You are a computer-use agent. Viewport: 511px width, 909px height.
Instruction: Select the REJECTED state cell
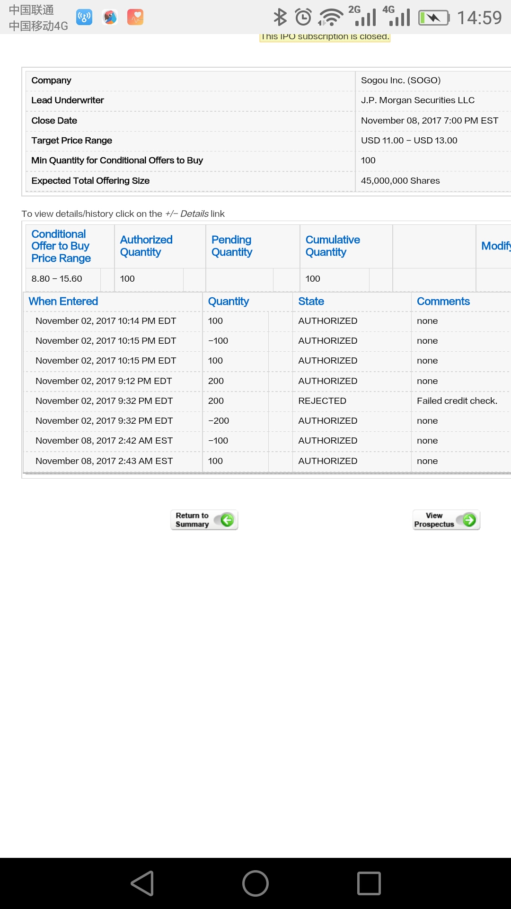pyautogui.click(x=322, y=401)
